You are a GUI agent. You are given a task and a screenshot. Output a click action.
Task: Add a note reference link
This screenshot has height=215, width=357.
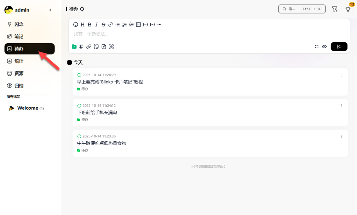(x=89, y=47)
